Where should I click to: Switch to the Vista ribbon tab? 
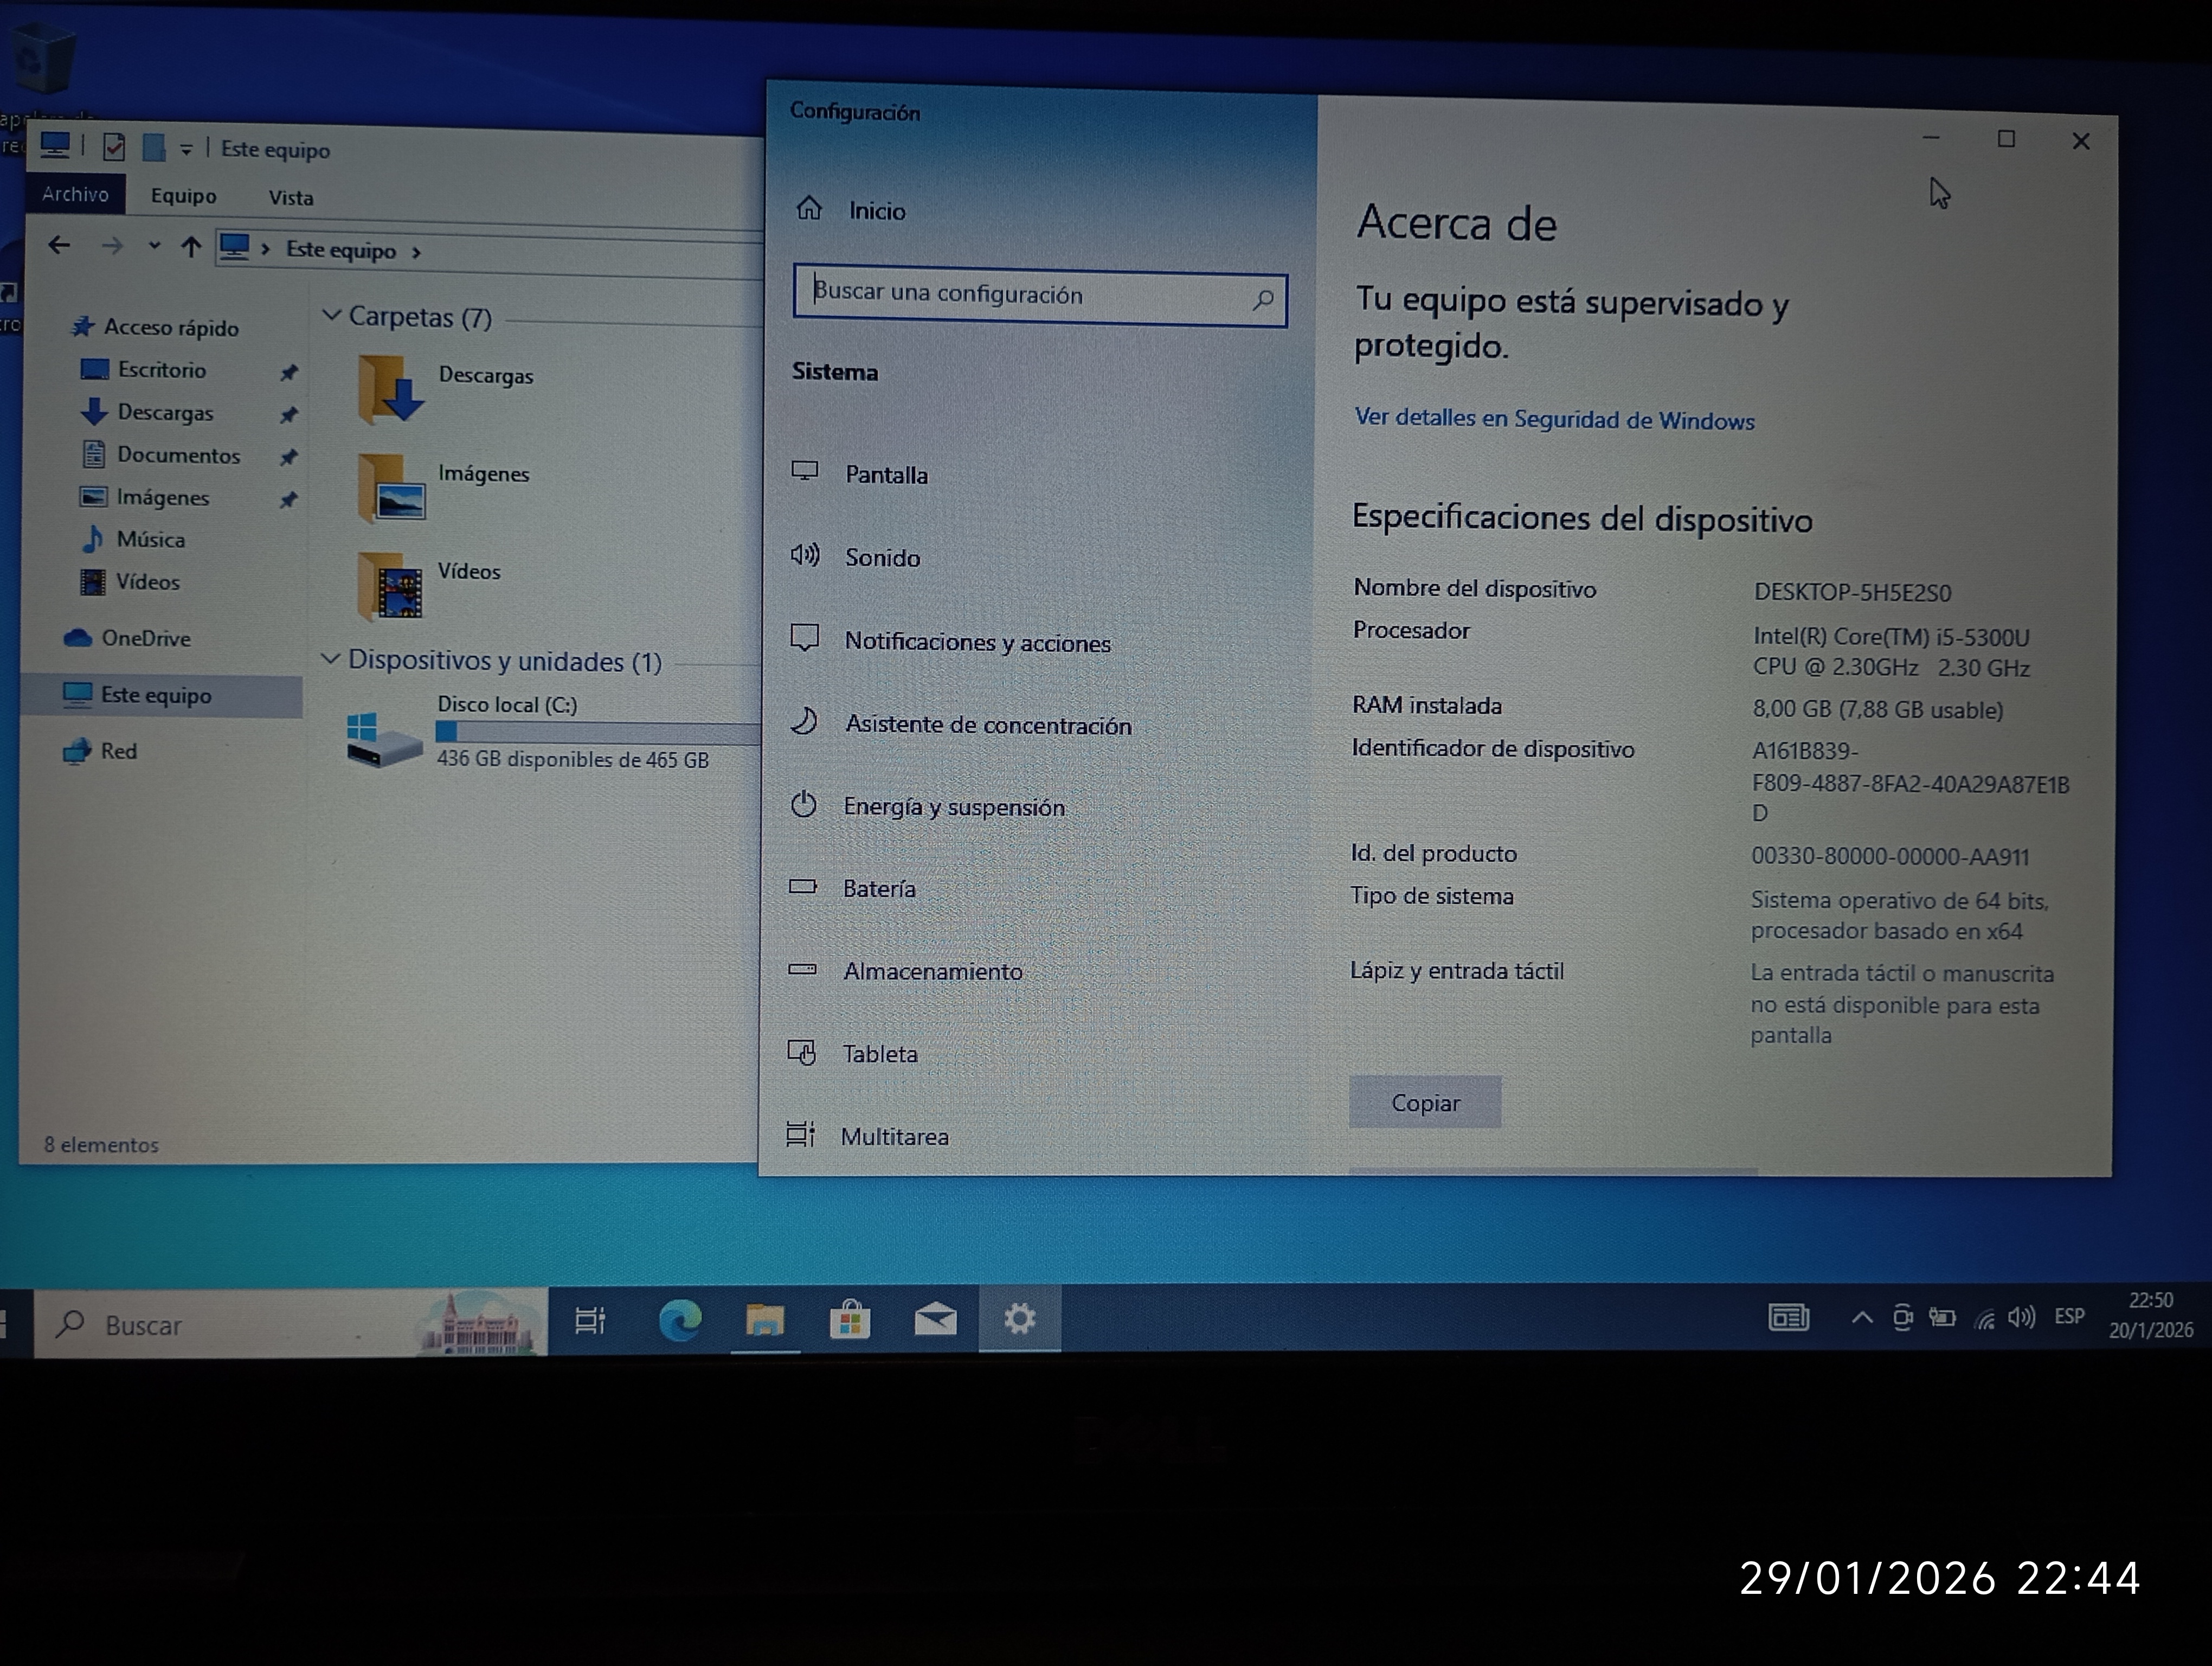tap(290, 197)
